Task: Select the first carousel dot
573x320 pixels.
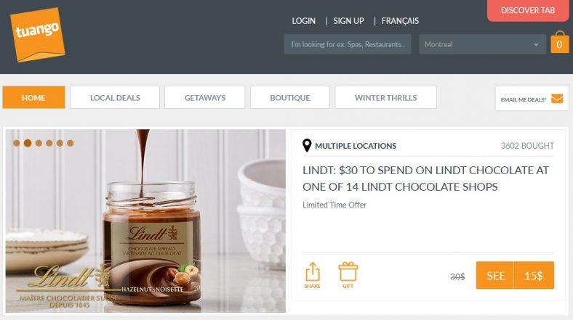Action: [17, 143]
